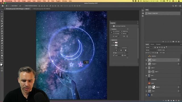
Task: Open the Filter menu
Action: [x=44, y=1]
